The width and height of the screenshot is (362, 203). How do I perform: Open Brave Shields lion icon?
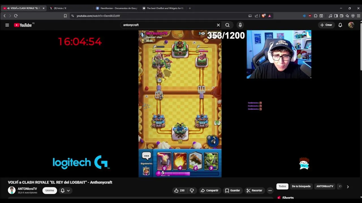coord(264,16)
